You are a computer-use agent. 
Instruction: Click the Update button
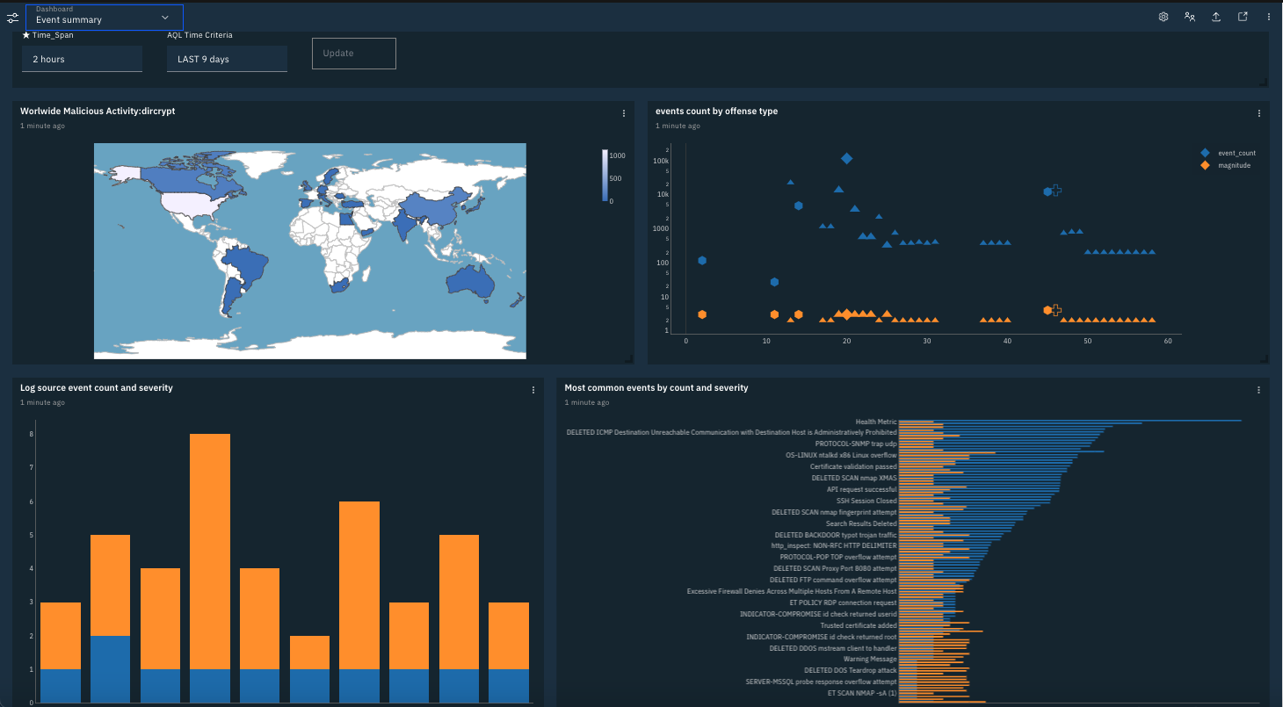pyautogui.click(x=353, y=53)
